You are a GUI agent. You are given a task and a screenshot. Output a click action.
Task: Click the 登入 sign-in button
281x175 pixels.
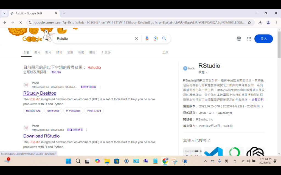tap(263, 39)
